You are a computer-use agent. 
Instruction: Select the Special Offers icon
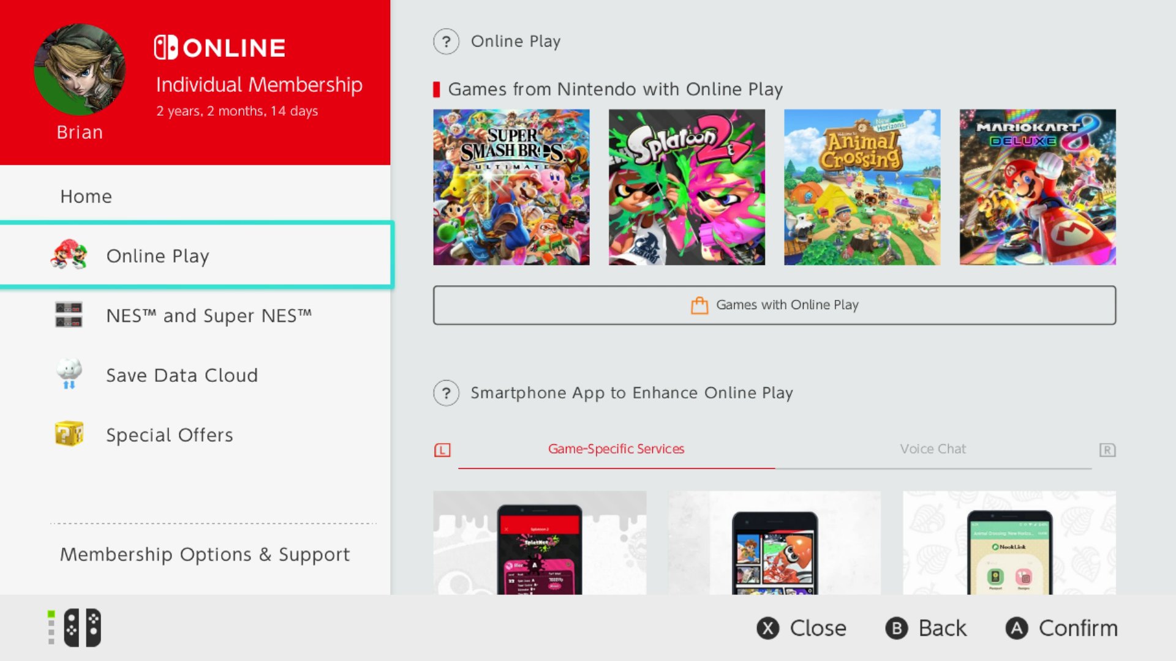(68, 434)
